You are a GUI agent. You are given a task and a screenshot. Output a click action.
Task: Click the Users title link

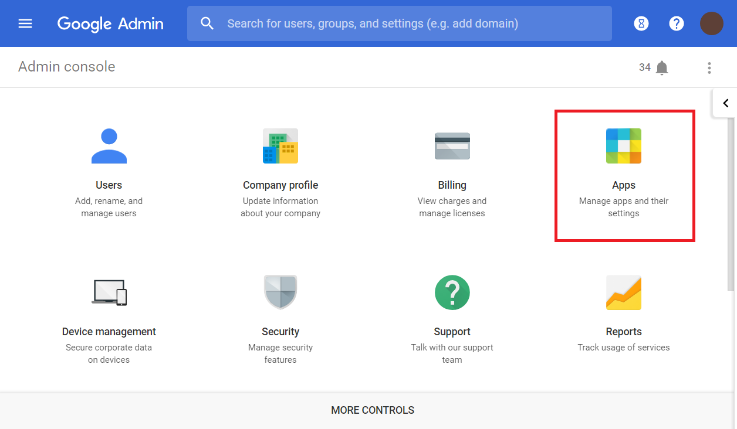pyautogui.click(x=109, y=185)
